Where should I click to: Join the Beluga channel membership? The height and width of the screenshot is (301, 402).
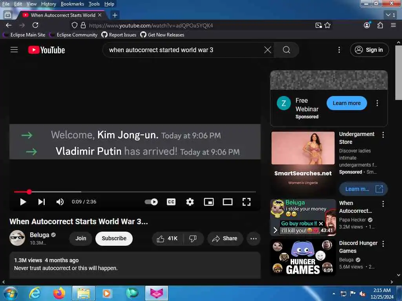(x=81, y=238)
